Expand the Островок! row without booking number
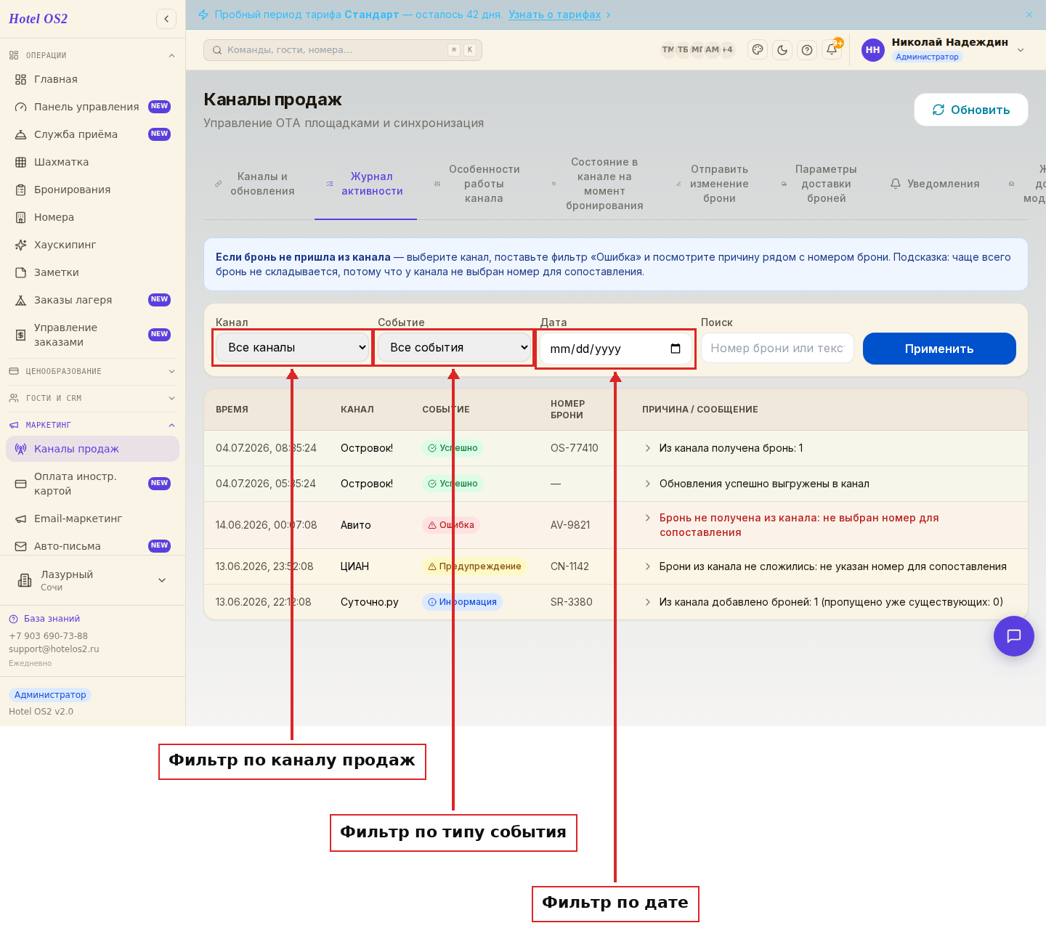 647,484
